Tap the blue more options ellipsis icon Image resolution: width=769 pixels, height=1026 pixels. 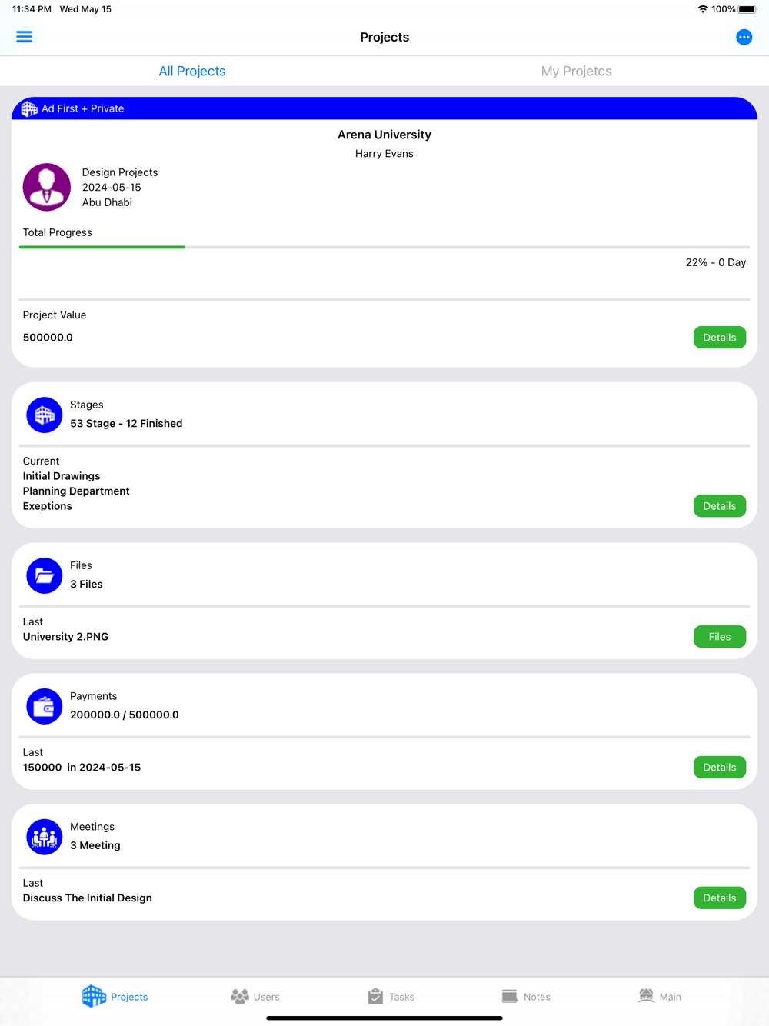pyautogui.click(x=744, y=37)
